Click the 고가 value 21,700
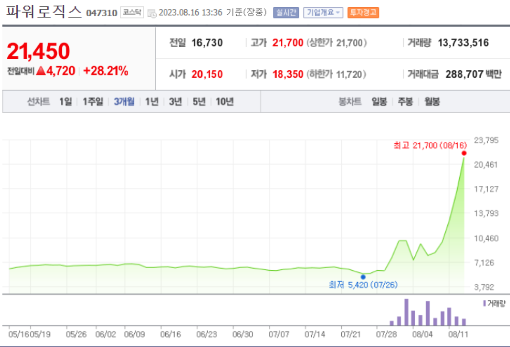The image size is (510, 347). pos(288,42)
